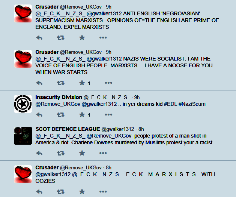Retweet Insecurity Division's 'in yer dreams' tweet
The height and width of the screenshot is (197, 236).
point(61,115)
